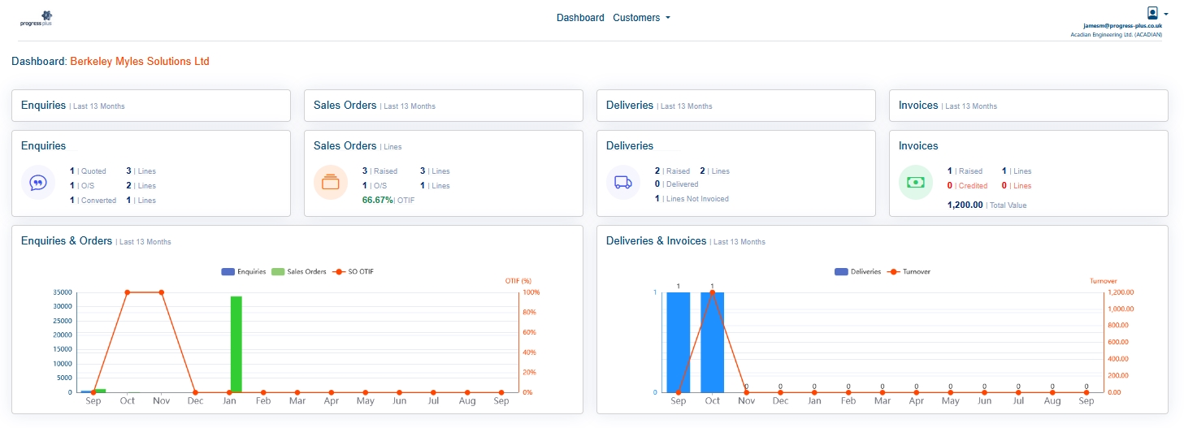The width and height of the screenshot is (1184, 428).
Task: Open the user account profile icon
Action: click(x=1151, y=13)
